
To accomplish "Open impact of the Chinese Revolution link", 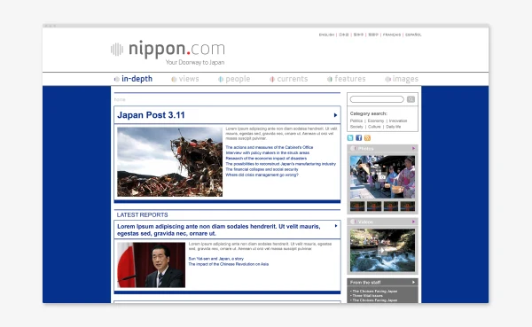I will tap(229, 264).
